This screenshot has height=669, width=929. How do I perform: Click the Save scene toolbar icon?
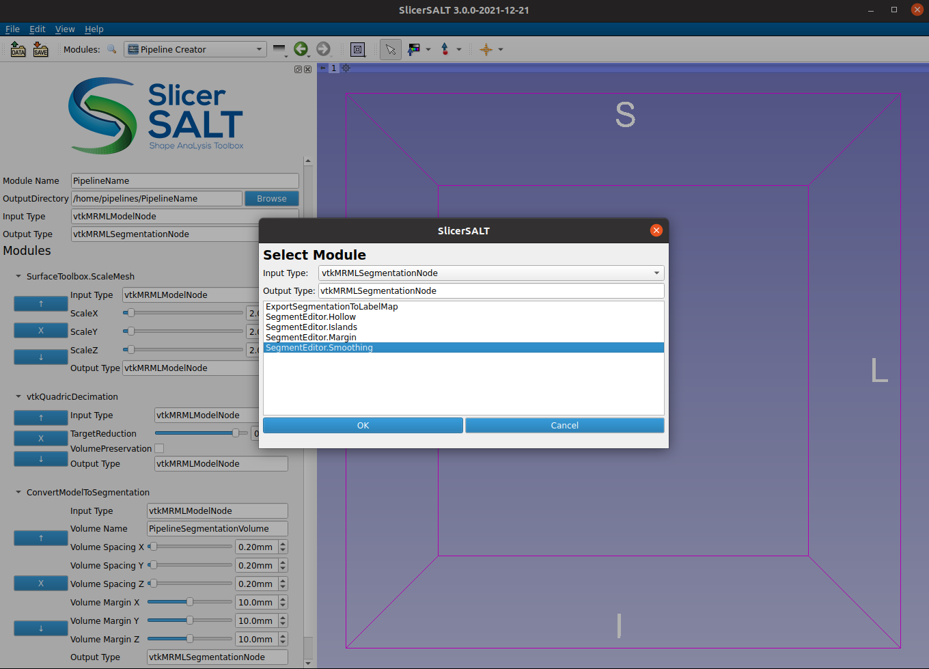click(40, 49)
